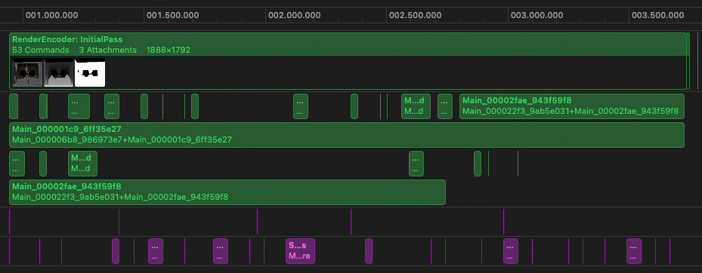702x273 pixels.
Task: Click the '53 Commands' label
Action: coord(41,50)
